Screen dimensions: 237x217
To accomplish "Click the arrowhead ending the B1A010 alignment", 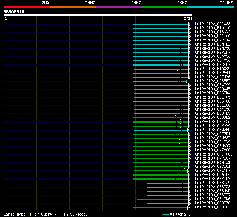I will [x=190, y=28].
